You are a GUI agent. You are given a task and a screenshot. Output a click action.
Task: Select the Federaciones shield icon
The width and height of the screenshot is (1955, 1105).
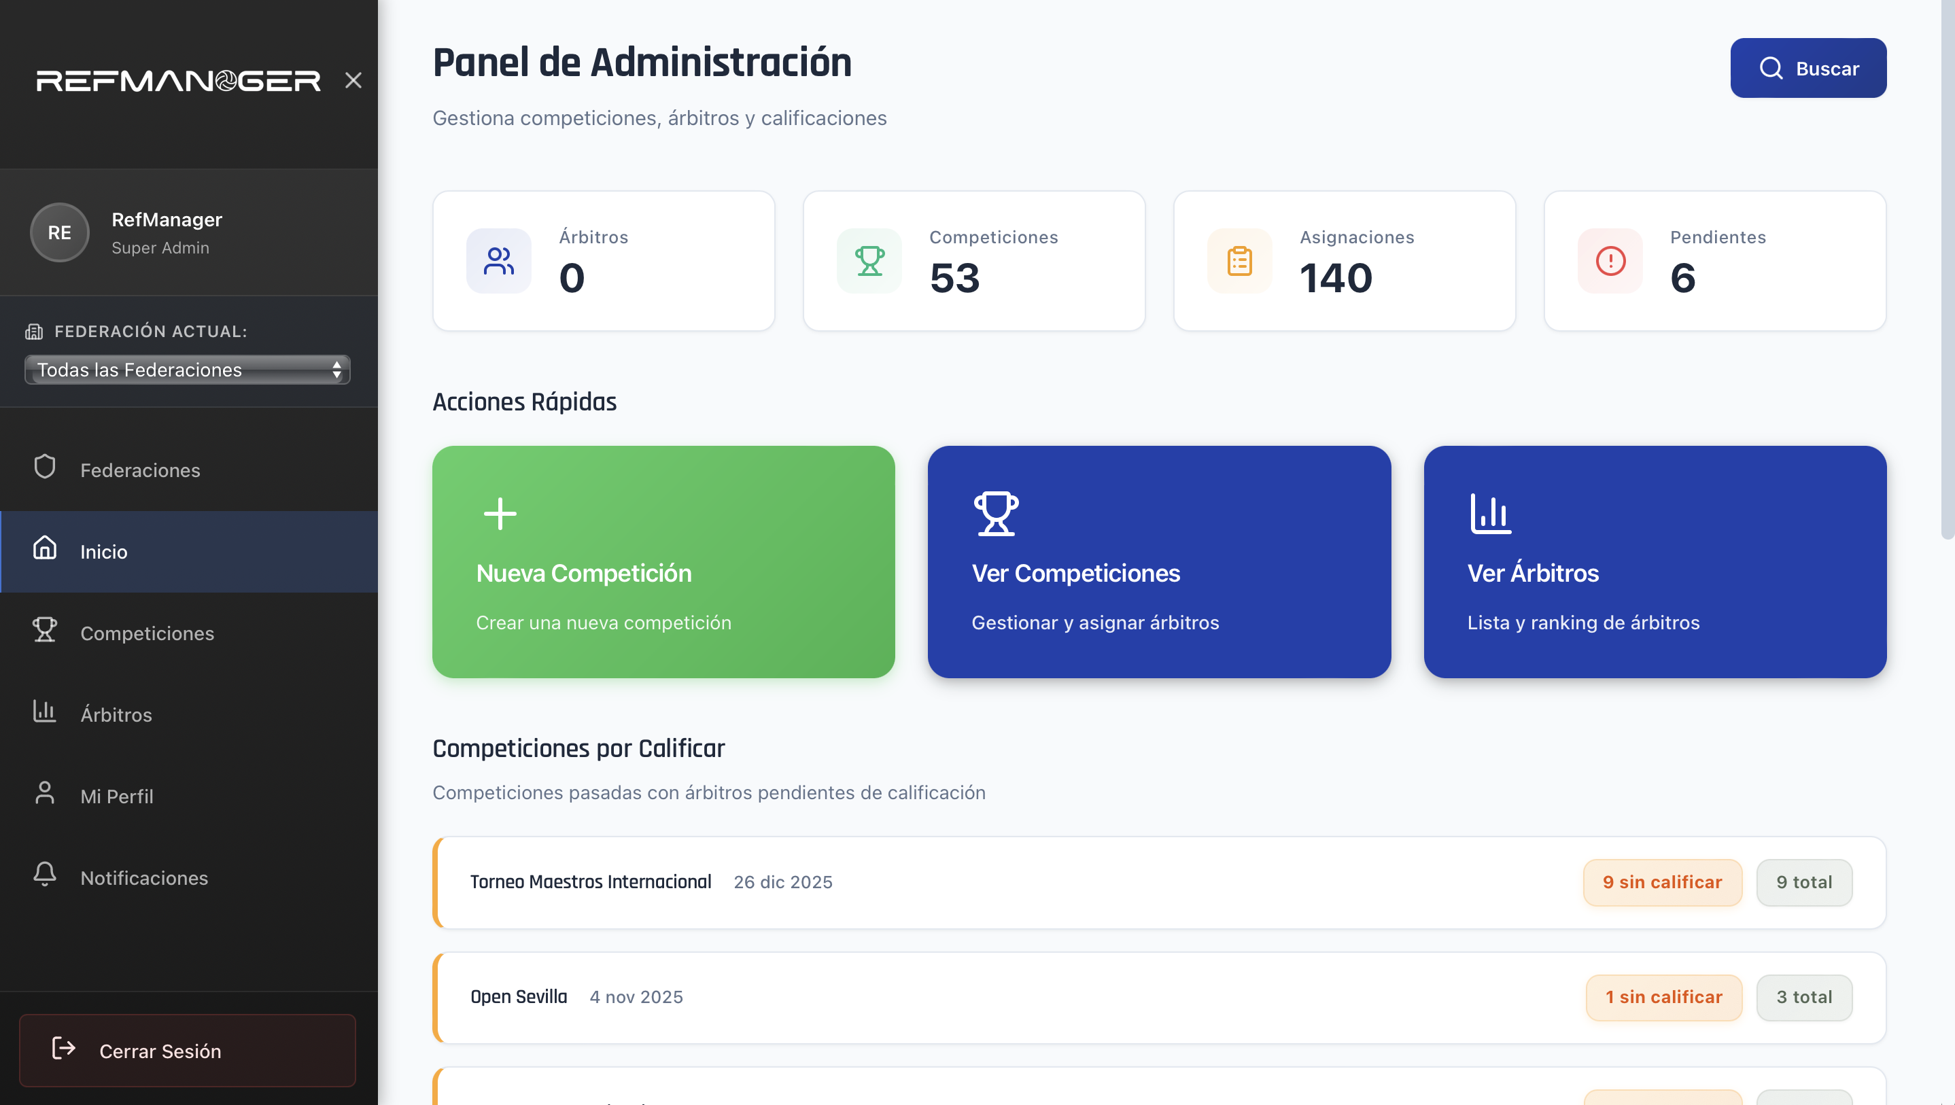pyautogui.click(x=46, y=468)
